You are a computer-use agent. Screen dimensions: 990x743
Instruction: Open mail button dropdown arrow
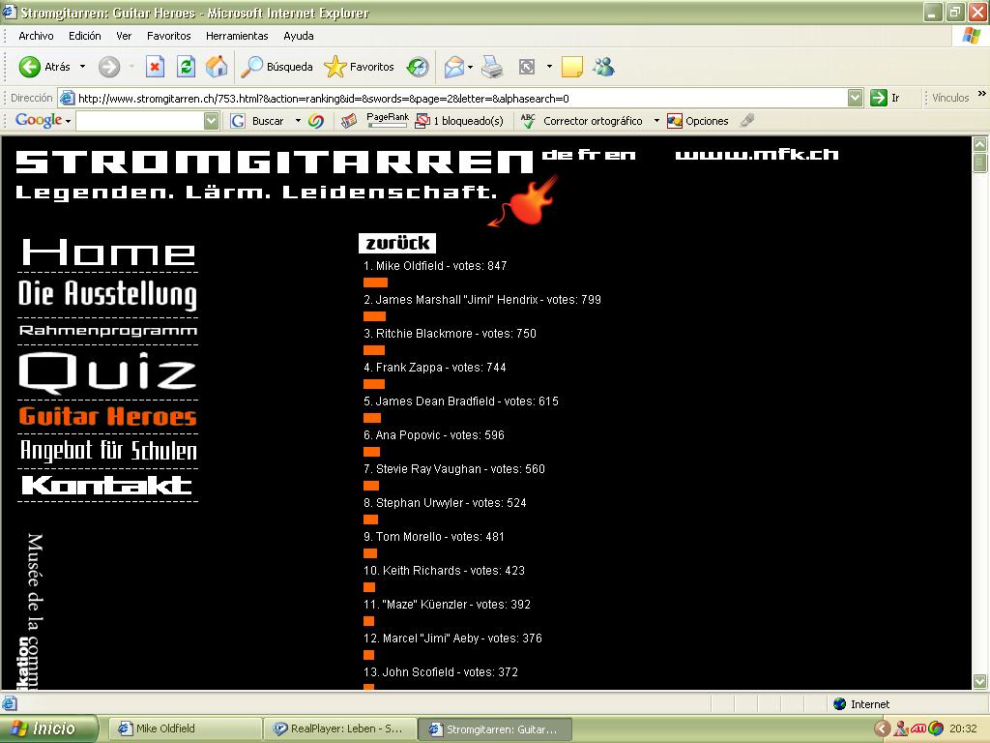coord(471,67)
